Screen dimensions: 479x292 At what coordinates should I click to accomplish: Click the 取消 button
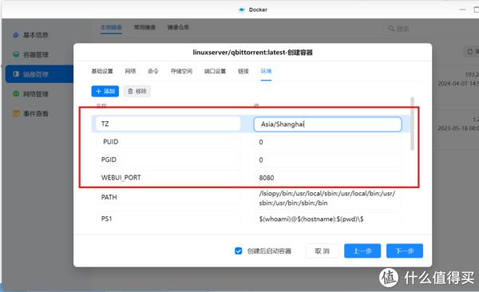323,251
